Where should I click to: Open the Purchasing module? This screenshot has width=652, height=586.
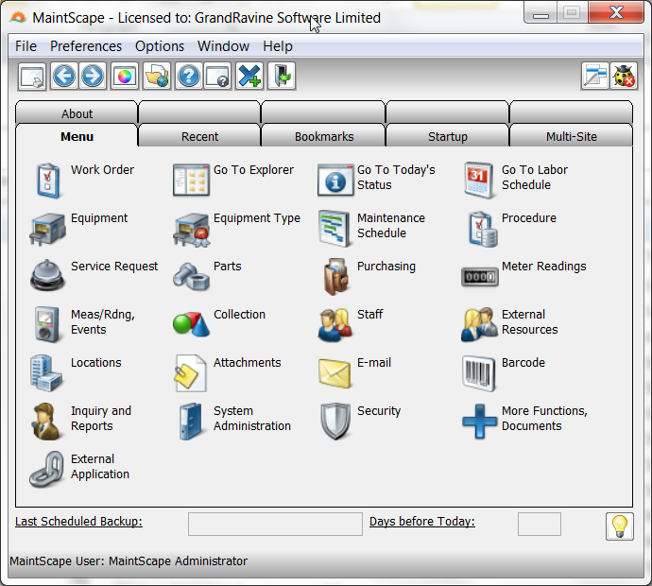point(335,277)
